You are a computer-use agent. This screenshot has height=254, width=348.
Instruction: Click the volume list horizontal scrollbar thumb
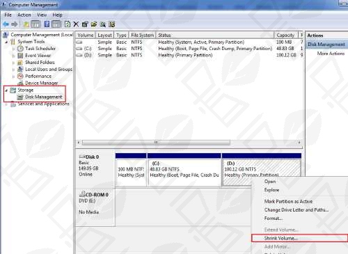(x=156, y=142)
